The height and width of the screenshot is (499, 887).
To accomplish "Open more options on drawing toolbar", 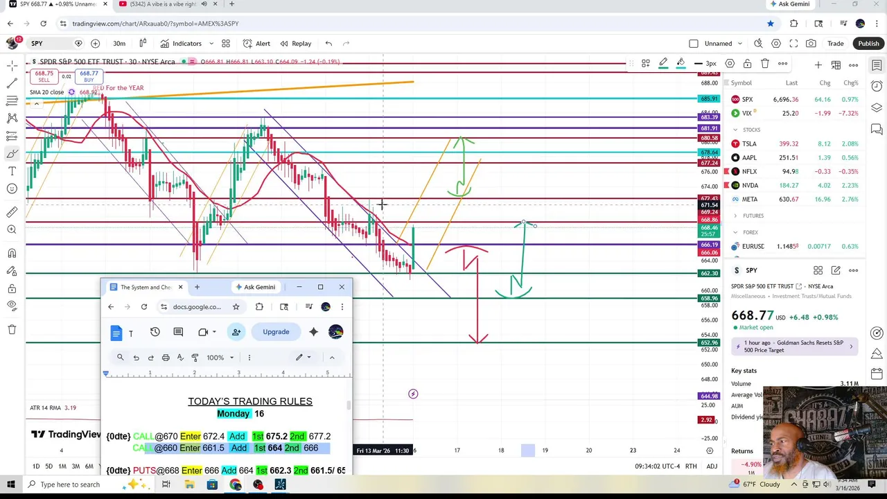I will point(782,64).
